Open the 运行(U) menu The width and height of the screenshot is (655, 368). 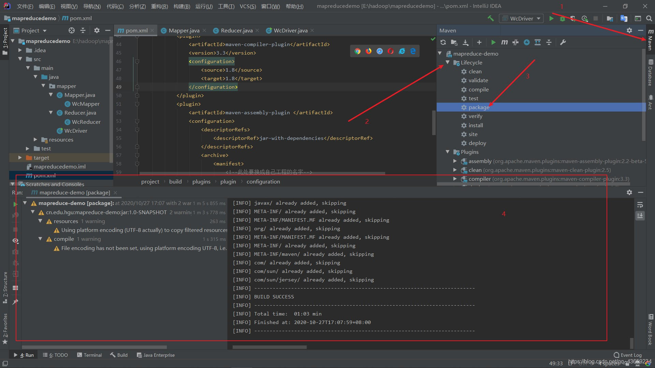click(204, 6)
